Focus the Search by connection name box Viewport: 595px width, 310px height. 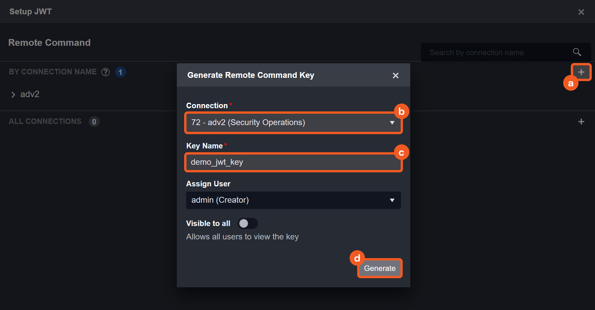(x=496, y=52)
